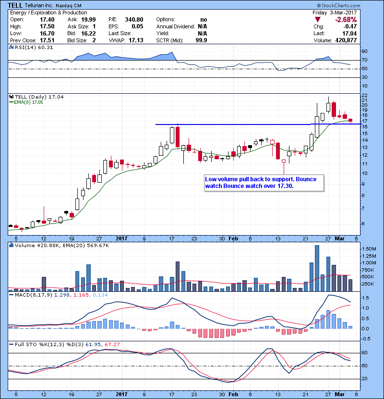This screenshot has height=399, width=384.
Task: Click the Volume value 420,877
Action: coord(346,40)
